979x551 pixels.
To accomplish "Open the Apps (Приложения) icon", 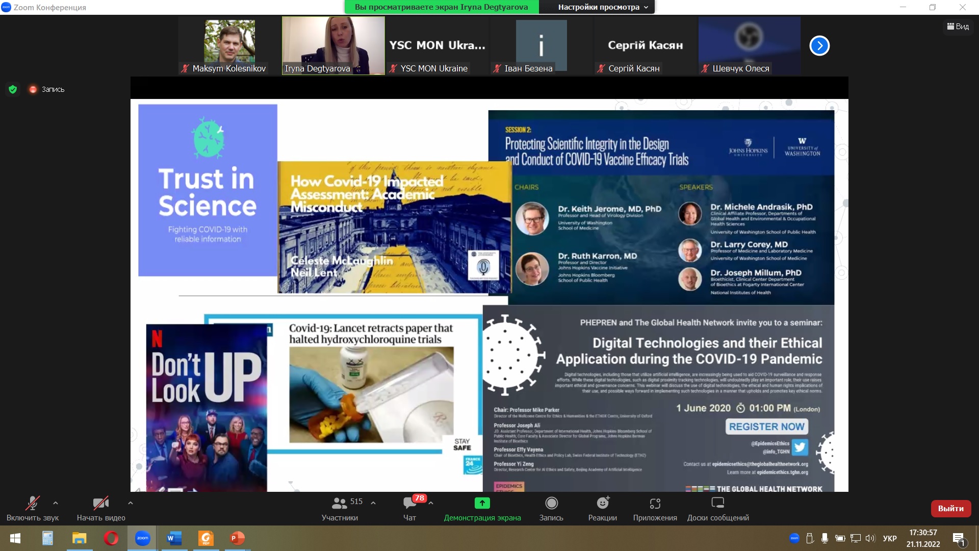I will pyautogui.click(x=655, y=504).
